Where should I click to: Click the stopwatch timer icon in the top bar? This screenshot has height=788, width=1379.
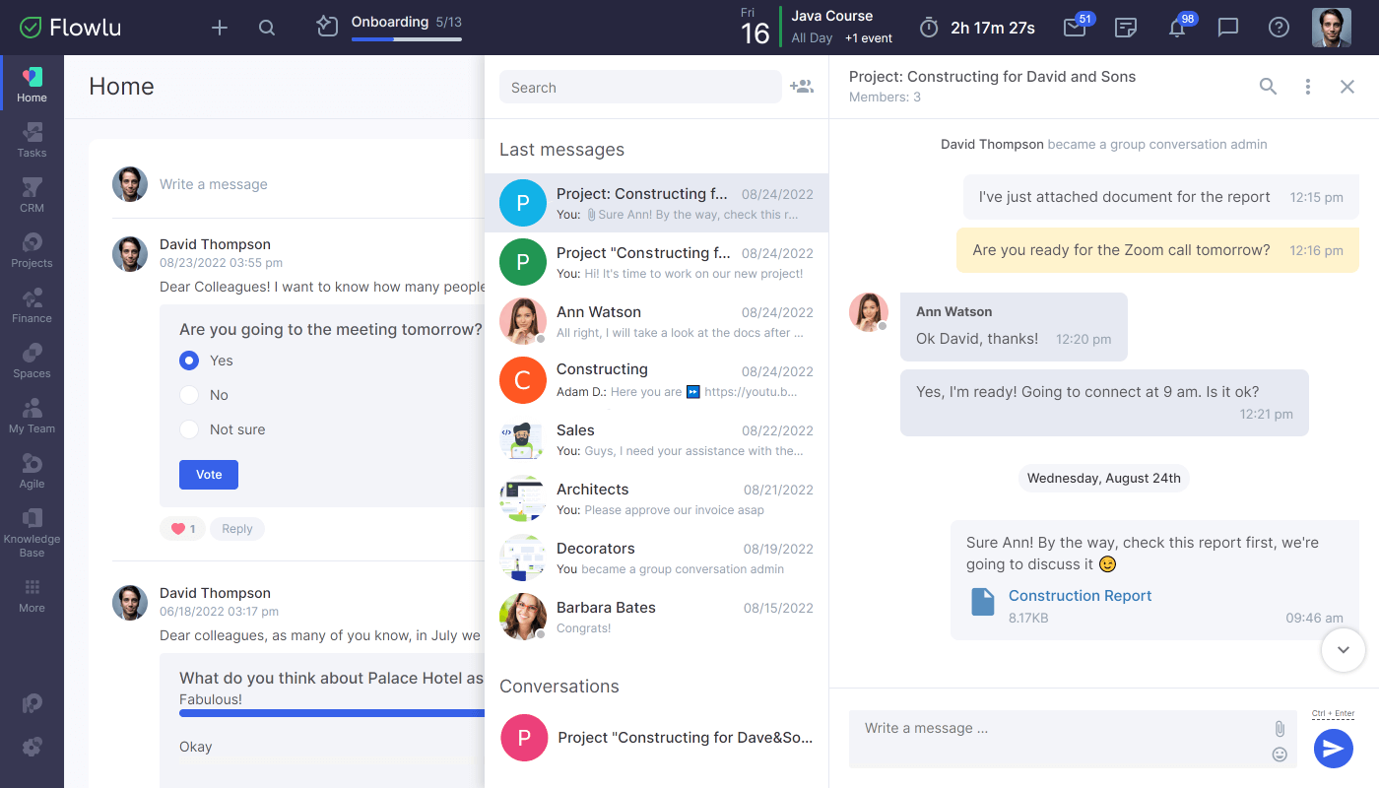tap(927, 28)
